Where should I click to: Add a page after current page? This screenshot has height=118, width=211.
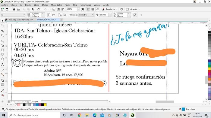[28, 102]
